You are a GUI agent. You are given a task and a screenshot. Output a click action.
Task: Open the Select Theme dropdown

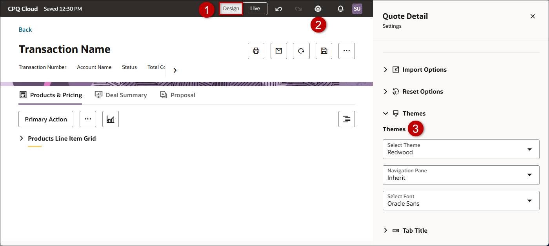pos(461,149)
